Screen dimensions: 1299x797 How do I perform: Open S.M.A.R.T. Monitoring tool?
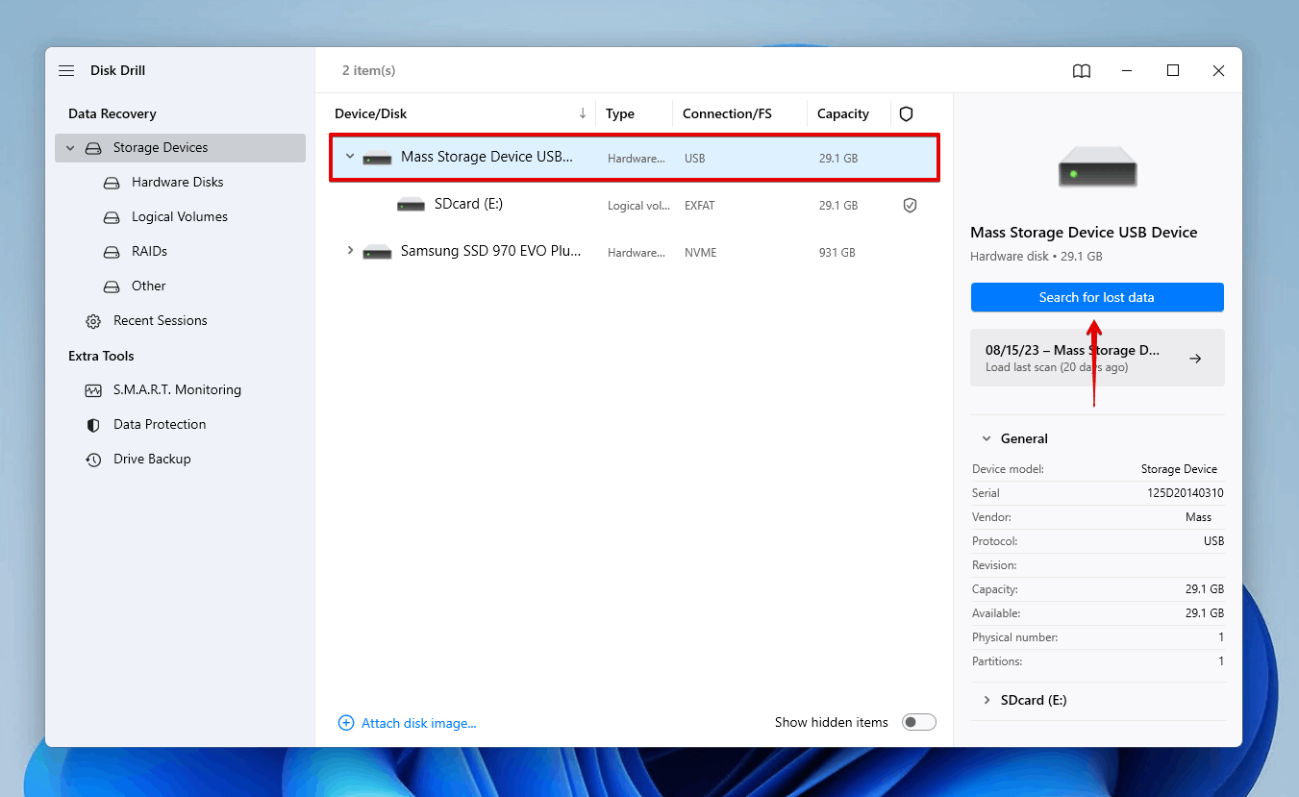coord(177,390)
